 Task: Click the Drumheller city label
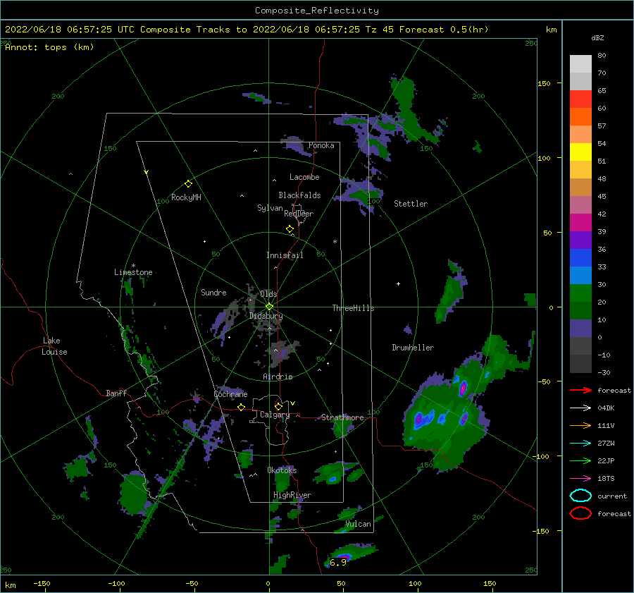click(x=413, y=348)
